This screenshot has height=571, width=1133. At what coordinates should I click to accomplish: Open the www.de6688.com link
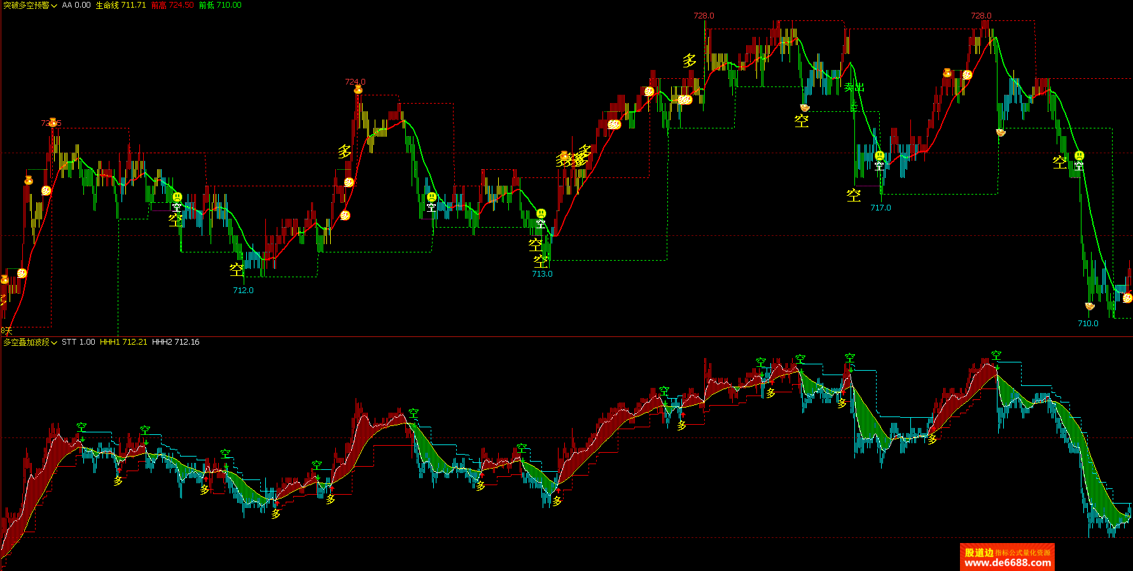point(1008,563)
